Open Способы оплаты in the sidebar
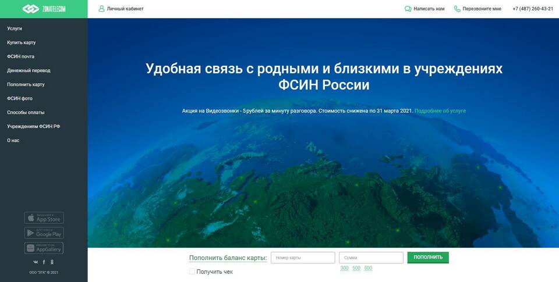Viewport: 559px width, 282px height. coord(26,113)
